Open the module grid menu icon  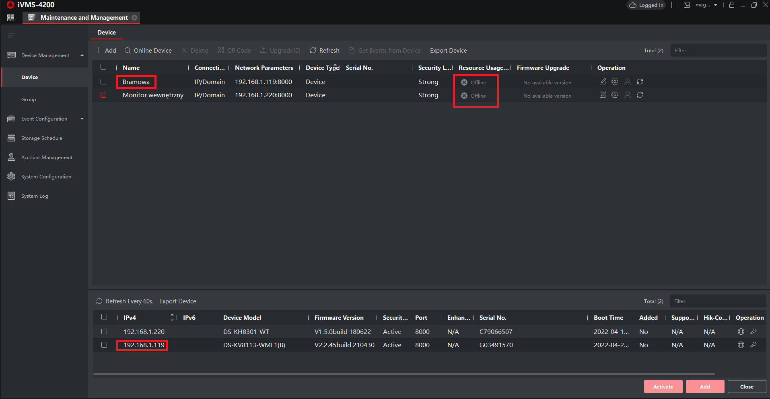tap(11, 18)
